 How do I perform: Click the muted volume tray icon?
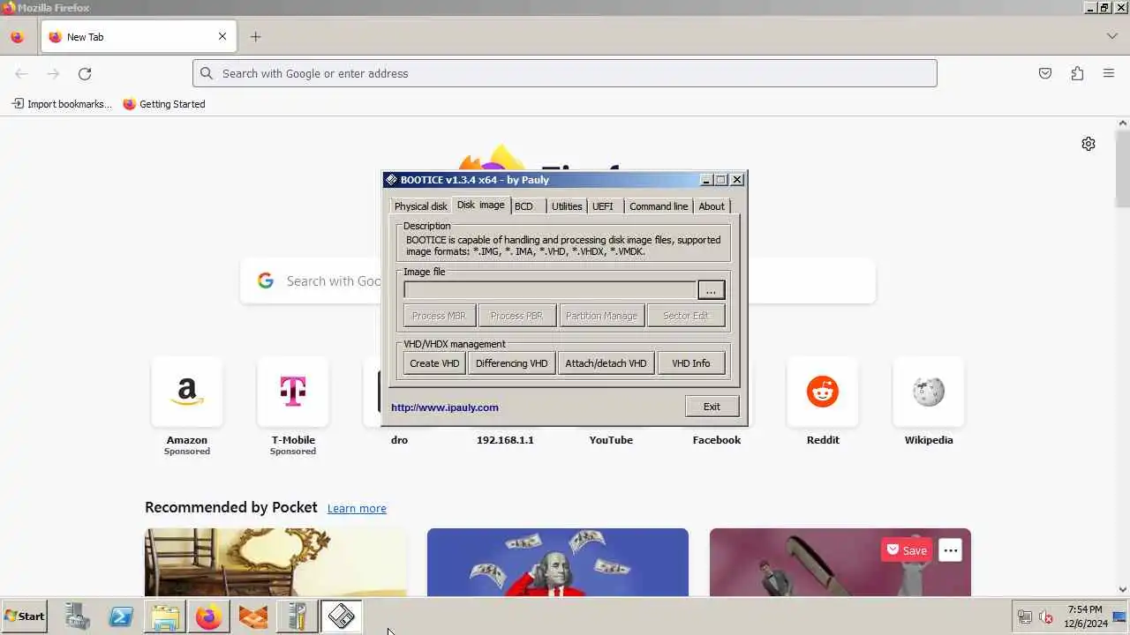[1046, 616]
